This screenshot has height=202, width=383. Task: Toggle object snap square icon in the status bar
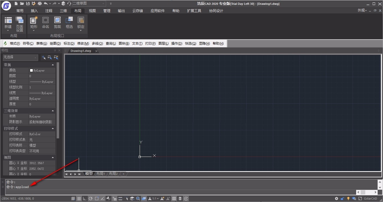tap(97, 199)
